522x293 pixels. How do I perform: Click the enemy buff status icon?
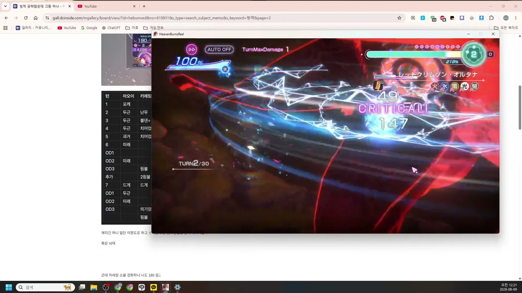(379, 85)
